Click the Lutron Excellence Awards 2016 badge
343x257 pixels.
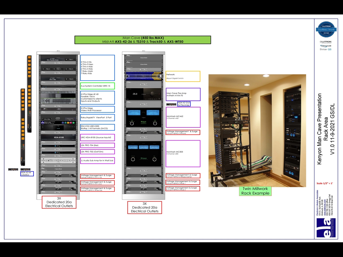(x=326, y=29)
